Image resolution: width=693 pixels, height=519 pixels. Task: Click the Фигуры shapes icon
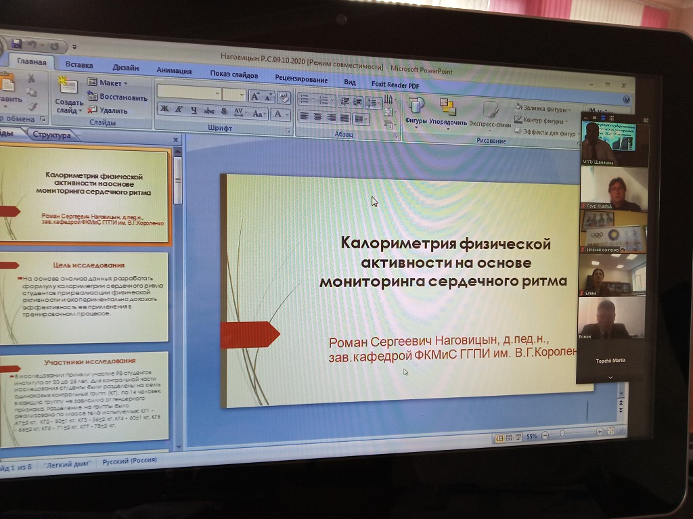coord(416,106)
